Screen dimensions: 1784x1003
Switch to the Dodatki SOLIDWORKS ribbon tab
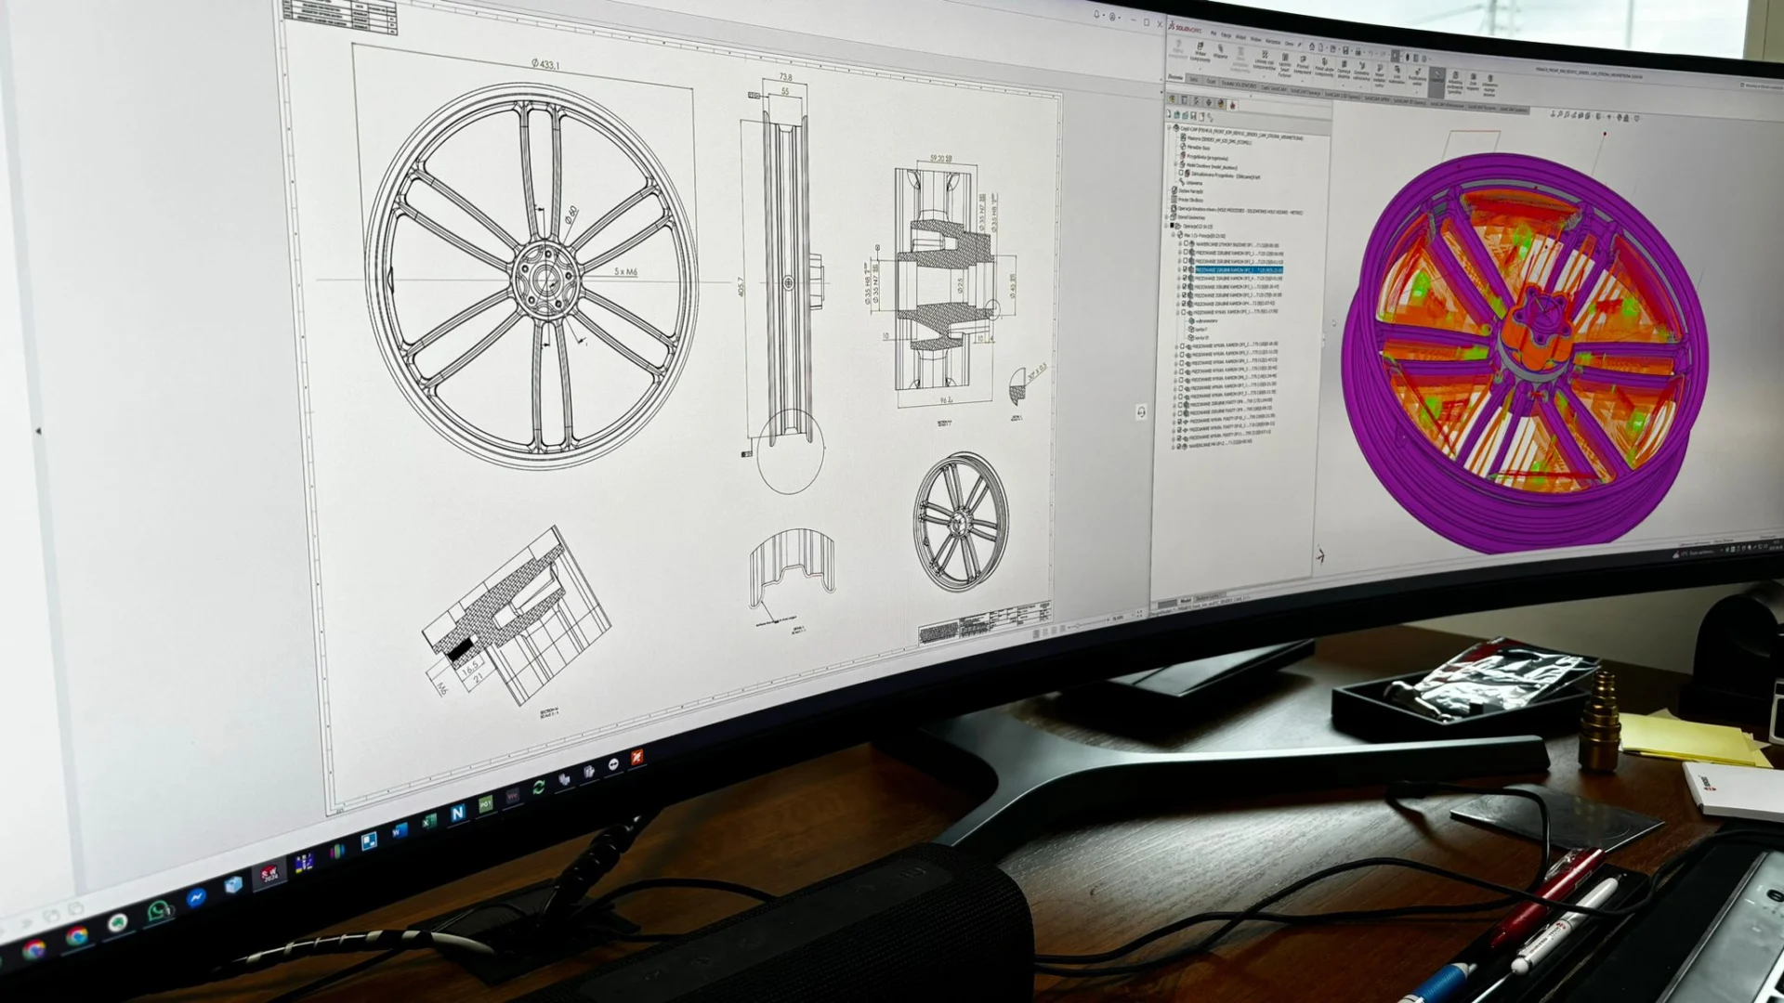pos(1239,85)
